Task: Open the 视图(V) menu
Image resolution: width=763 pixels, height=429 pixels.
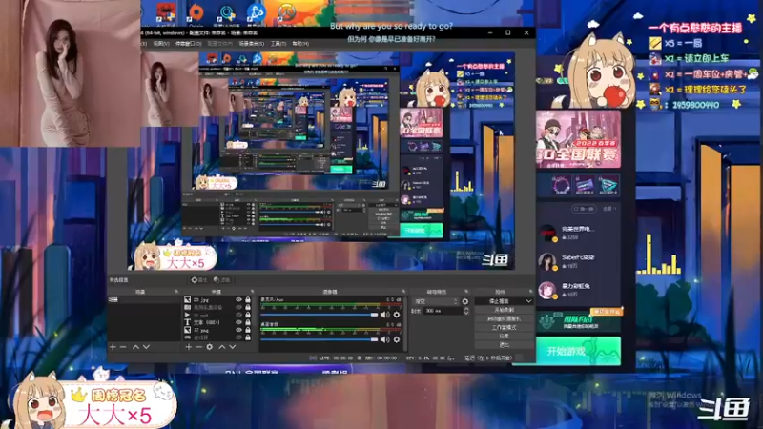Action: pyautogui.click(x=161, y=43)
